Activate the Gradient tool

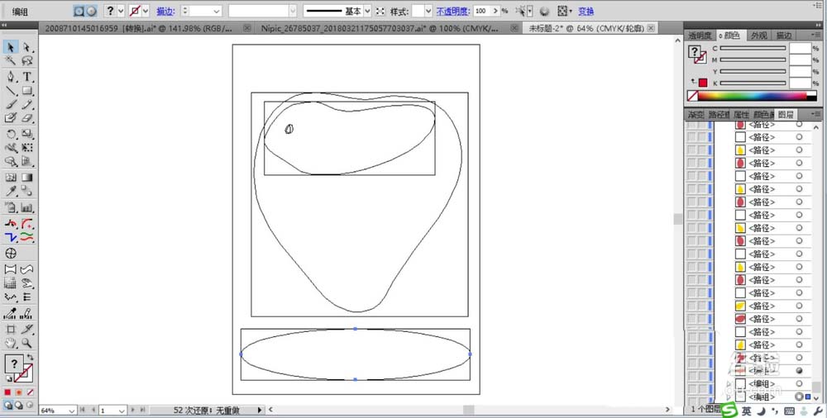[27, 178]
